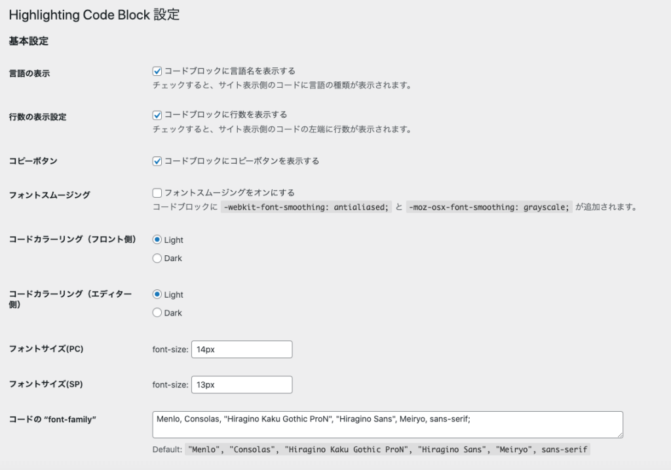671x470 pixels.
Task: Click into the font-family textarea
Action: 387,424
